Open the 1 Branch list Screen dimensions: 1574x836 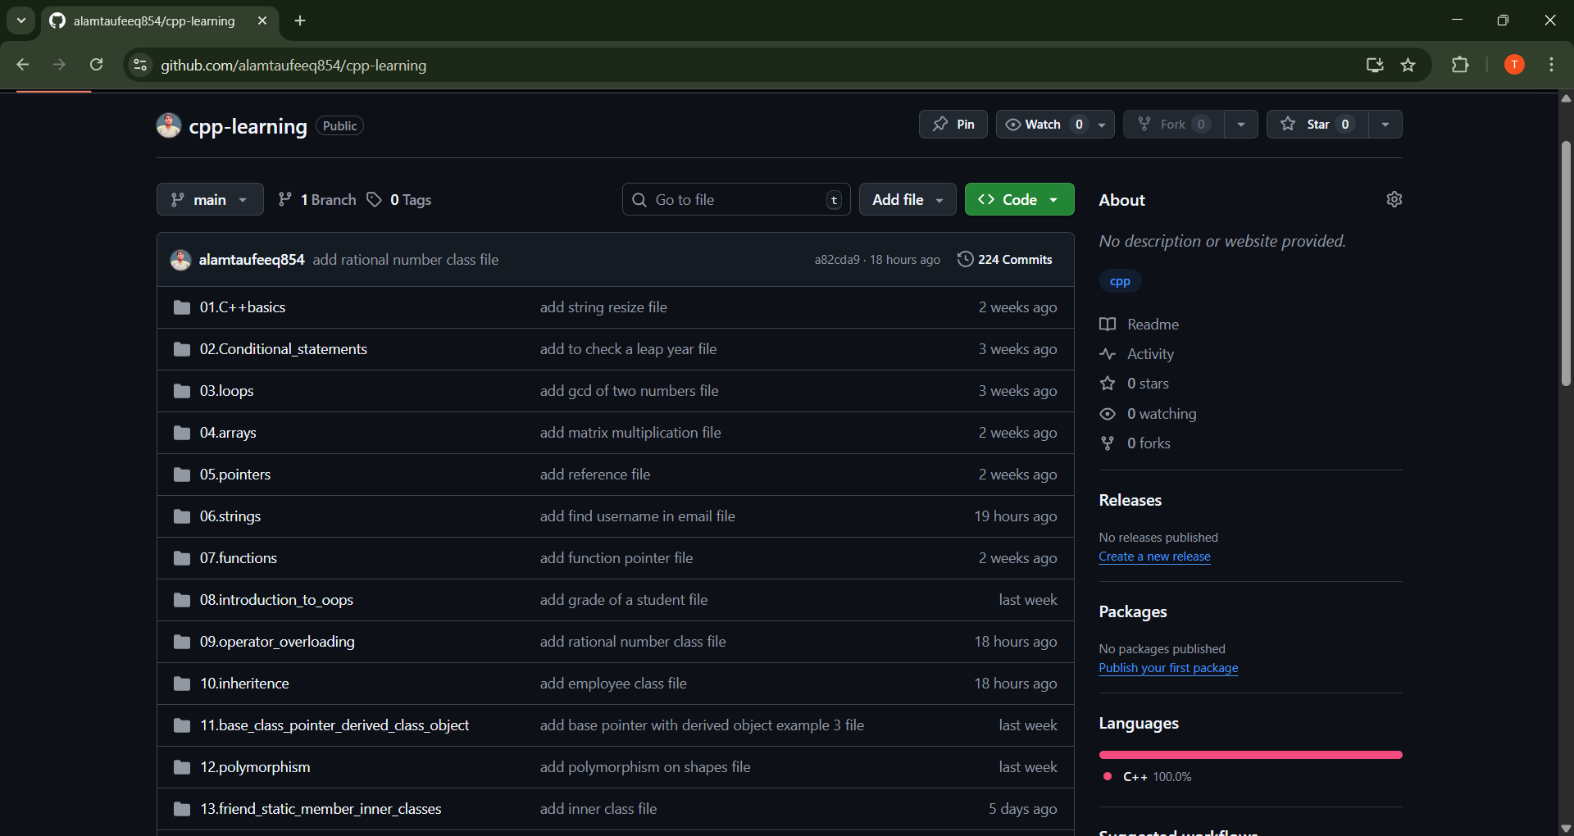[x=317, y=200]
